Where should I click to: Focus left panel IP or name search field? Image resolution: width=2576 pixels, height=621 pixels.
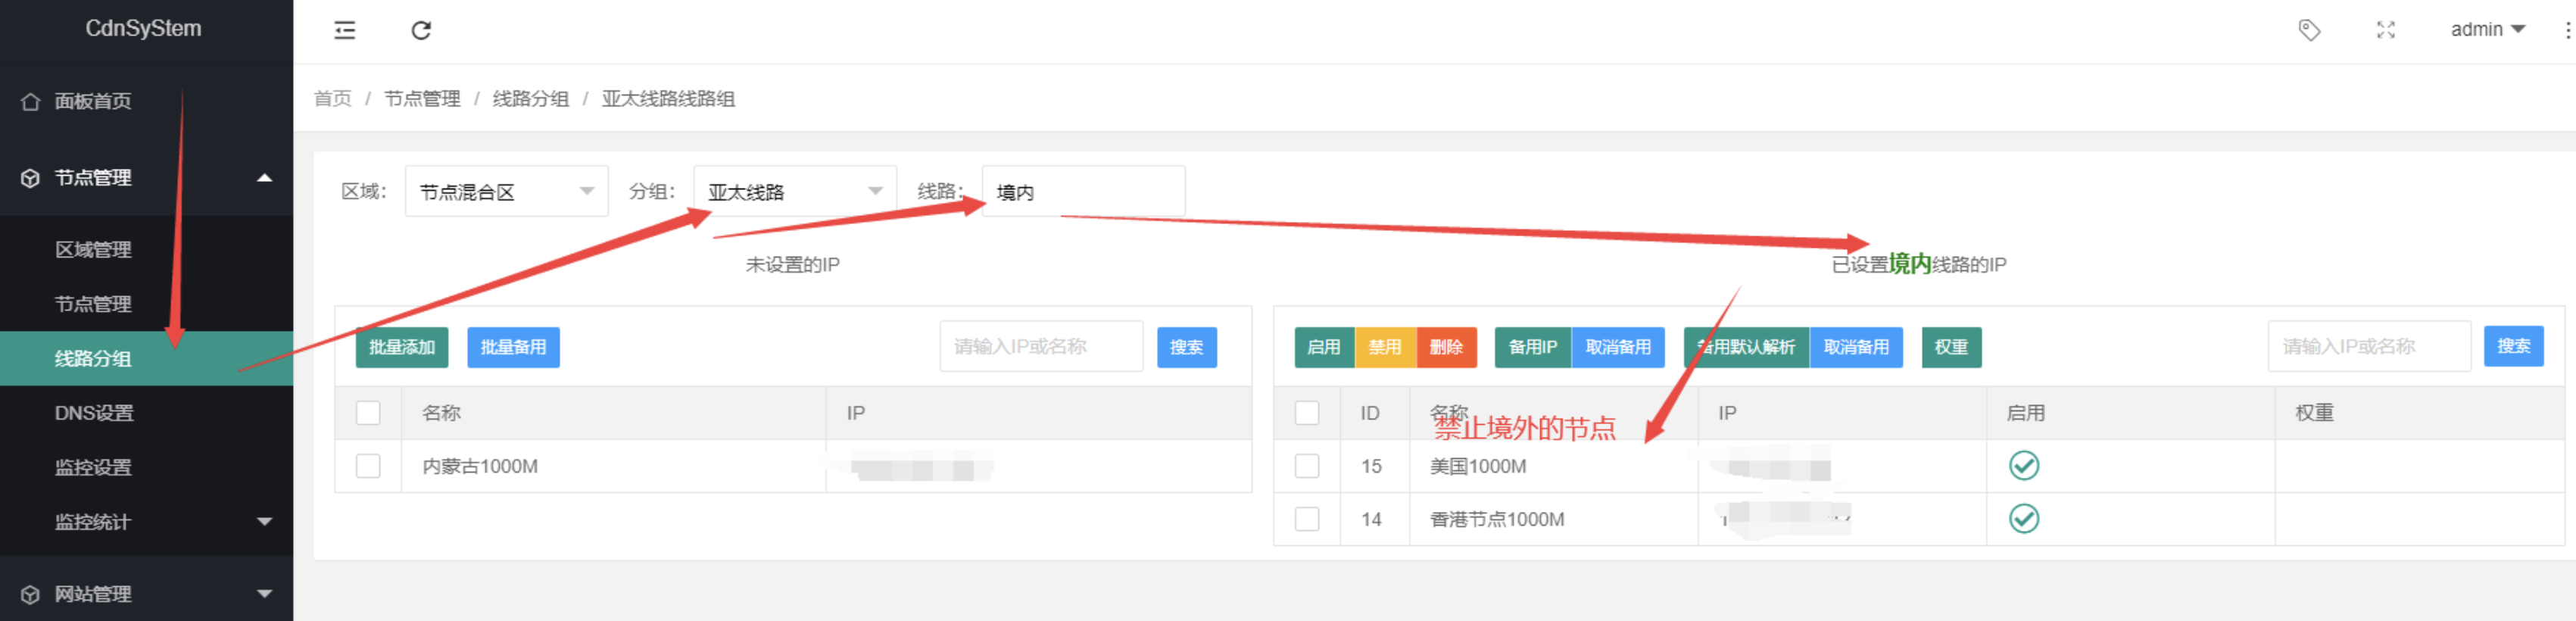click(x=1041, y=347)
